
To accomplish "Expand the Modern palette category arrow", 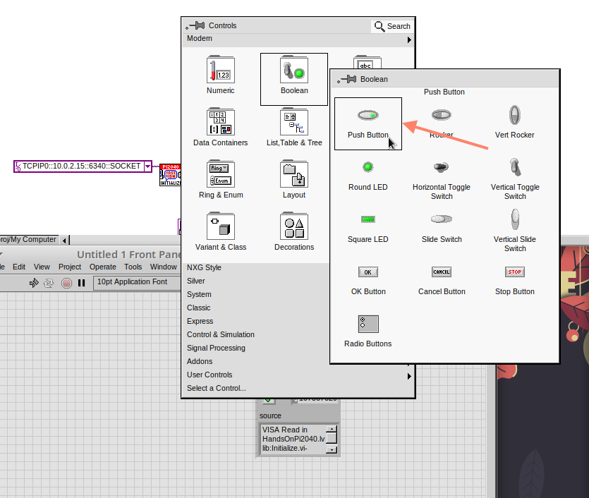I will click(409, 40).
